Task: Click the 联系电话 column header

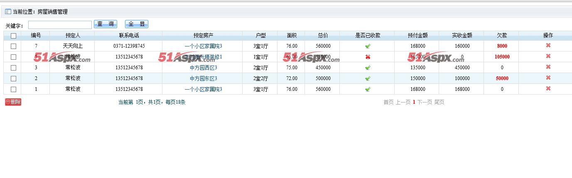Action: click(x=129, y=36)
